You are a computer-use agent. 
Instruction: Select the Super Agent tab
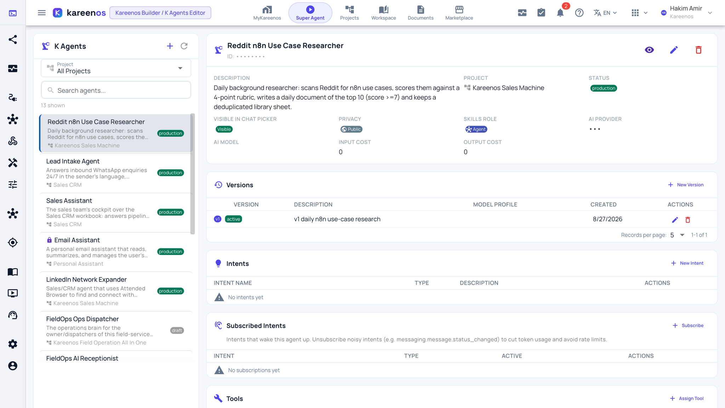310,13
